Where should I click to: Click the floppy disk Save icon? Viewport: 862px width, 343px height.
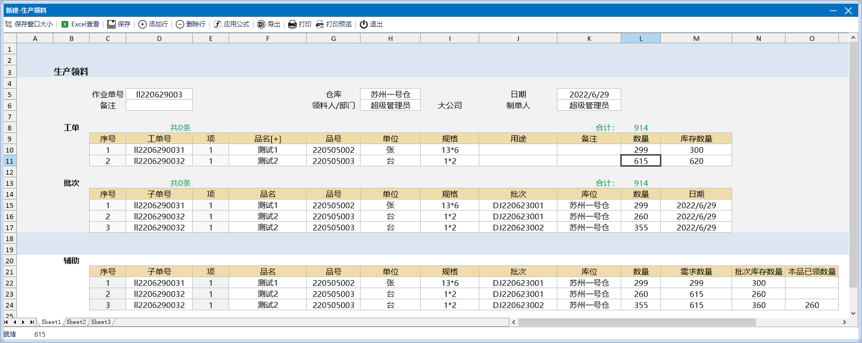click(111, 24)
